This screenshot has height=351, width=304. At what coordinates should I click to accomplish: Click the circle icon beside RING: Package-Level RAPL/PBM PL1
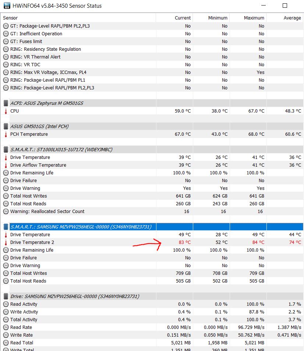point(6,80)
